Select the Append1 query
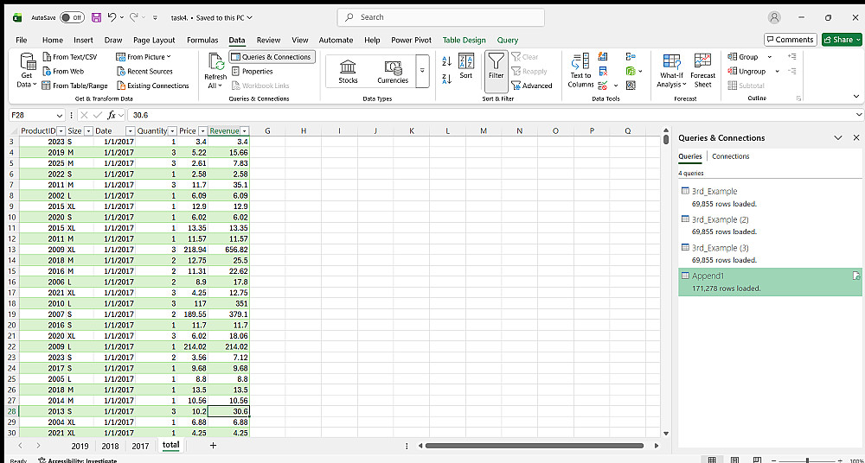The width and height of the screenshot is (865, 463). coord(770,282)
